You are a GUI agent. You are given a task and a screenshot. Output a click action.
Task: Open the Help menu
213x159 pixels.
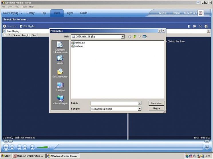(x=31, y=7)
